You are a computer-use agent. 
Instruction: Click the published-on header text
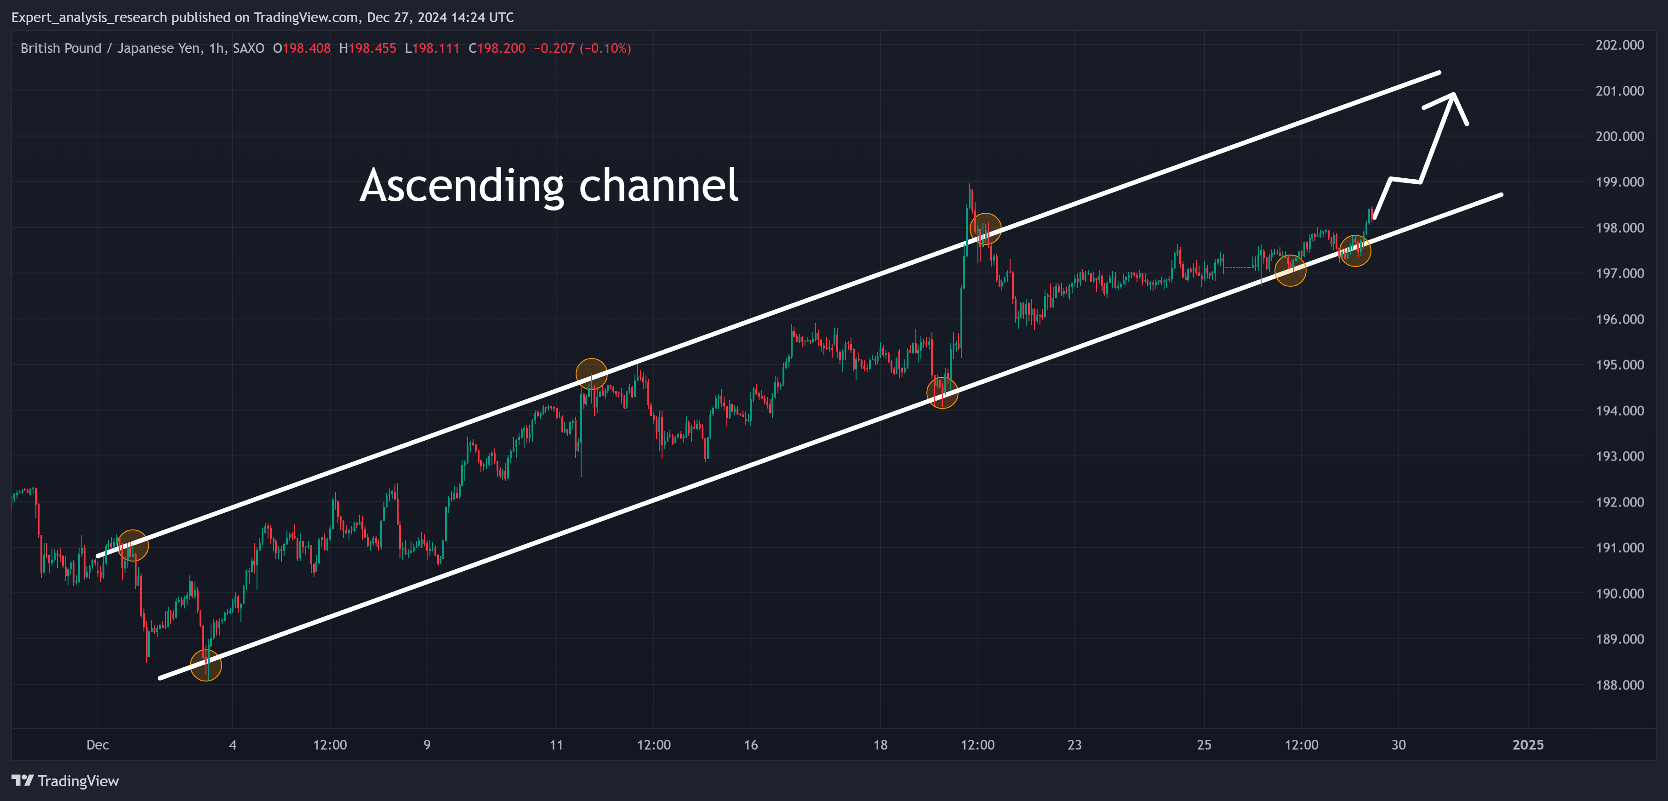click(x=263, y=17)
